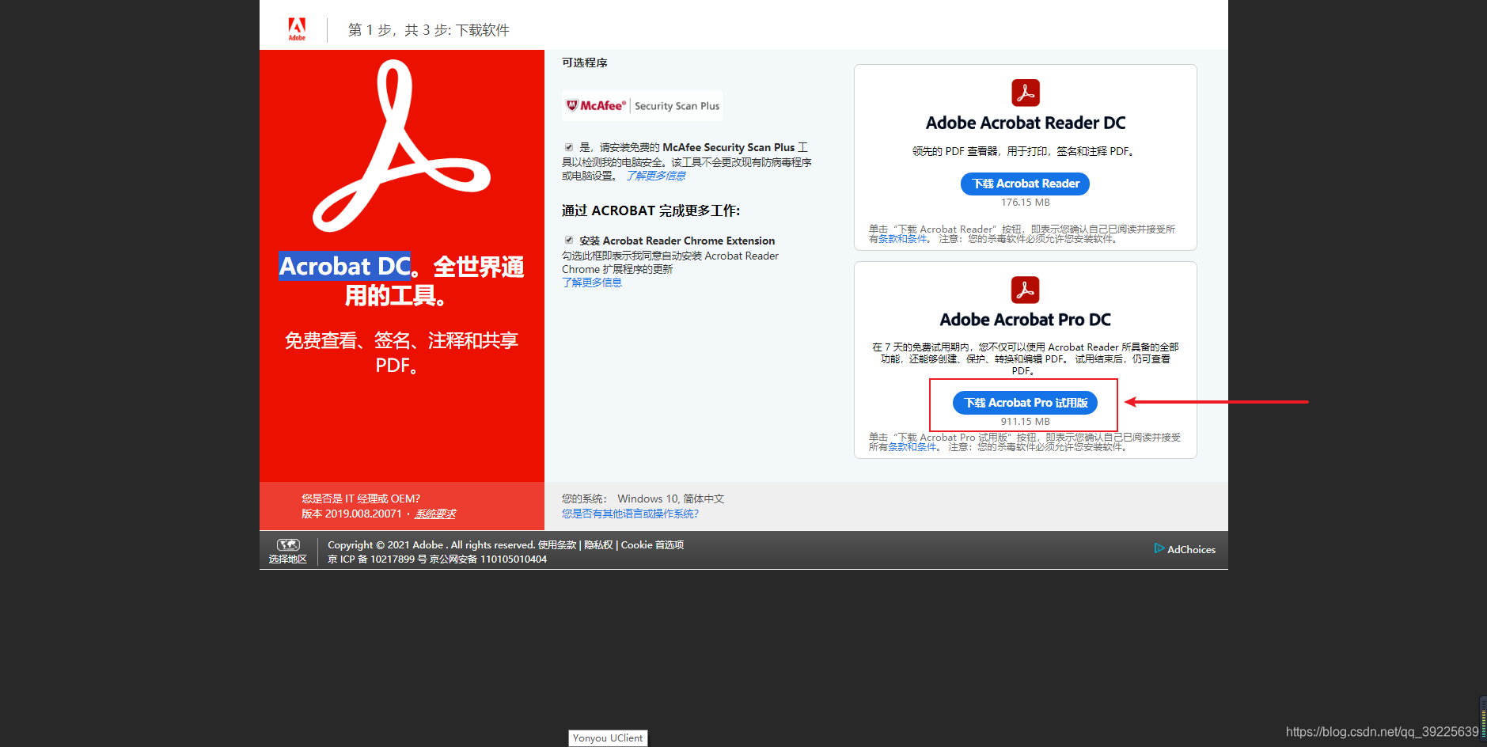
Task: Click the highlighted Acrobat DC text
Action: click(x=345, y=267)
